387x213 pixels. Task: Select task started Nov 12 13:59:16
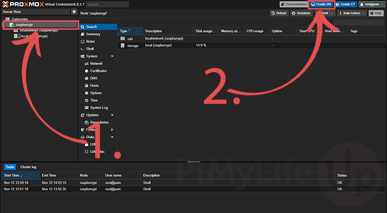click(193, 183)
